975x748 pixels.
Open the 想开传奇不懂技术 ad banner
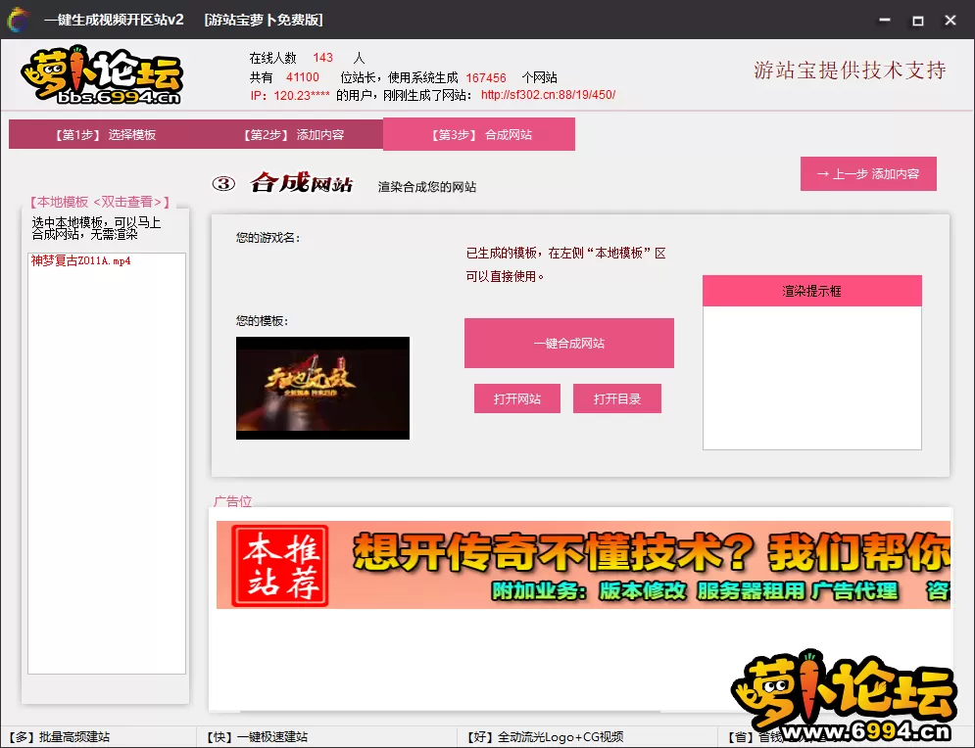pyautogui.click(x=583, y=565)
